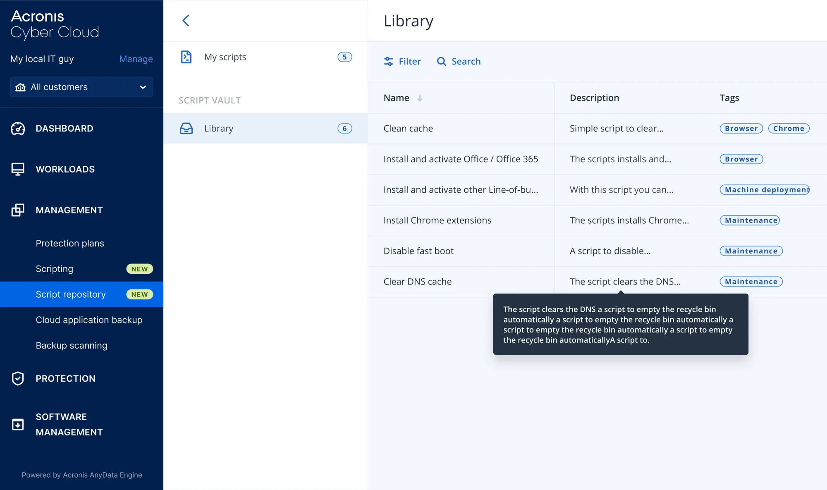827x490 pixels.
Task: Click the Filter sliders icon
Action: pos(389,62)
